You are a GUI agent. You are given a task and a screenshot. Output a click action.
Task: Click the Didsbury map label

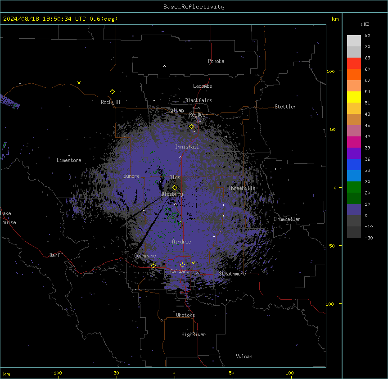coord(172,194)
